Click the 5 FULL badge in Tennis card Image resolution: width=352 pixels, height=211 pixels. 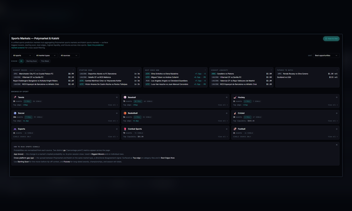coord(27,101)
